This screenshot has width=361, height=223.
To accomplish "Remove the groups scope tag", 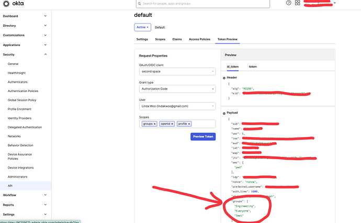I will coord(155,124).
